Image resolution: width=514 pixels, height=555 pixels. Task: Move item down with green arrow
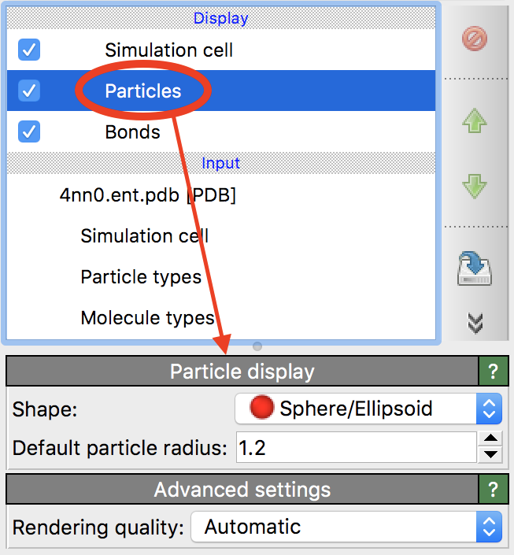(x=475, y=187)
